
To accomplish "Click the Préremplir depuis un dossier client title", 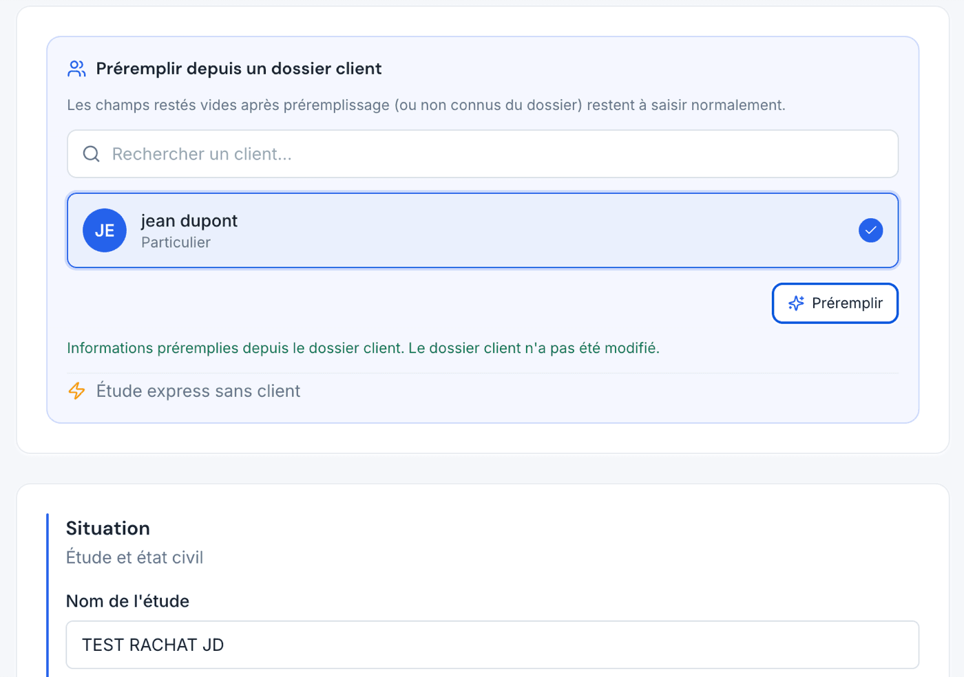I will click(x=239, y=69).
